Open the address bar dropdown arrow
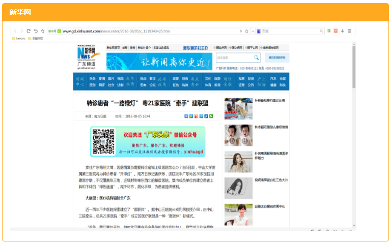Image resolution: width=391 pixels, height=244 pixels. [x=253, y=31]
